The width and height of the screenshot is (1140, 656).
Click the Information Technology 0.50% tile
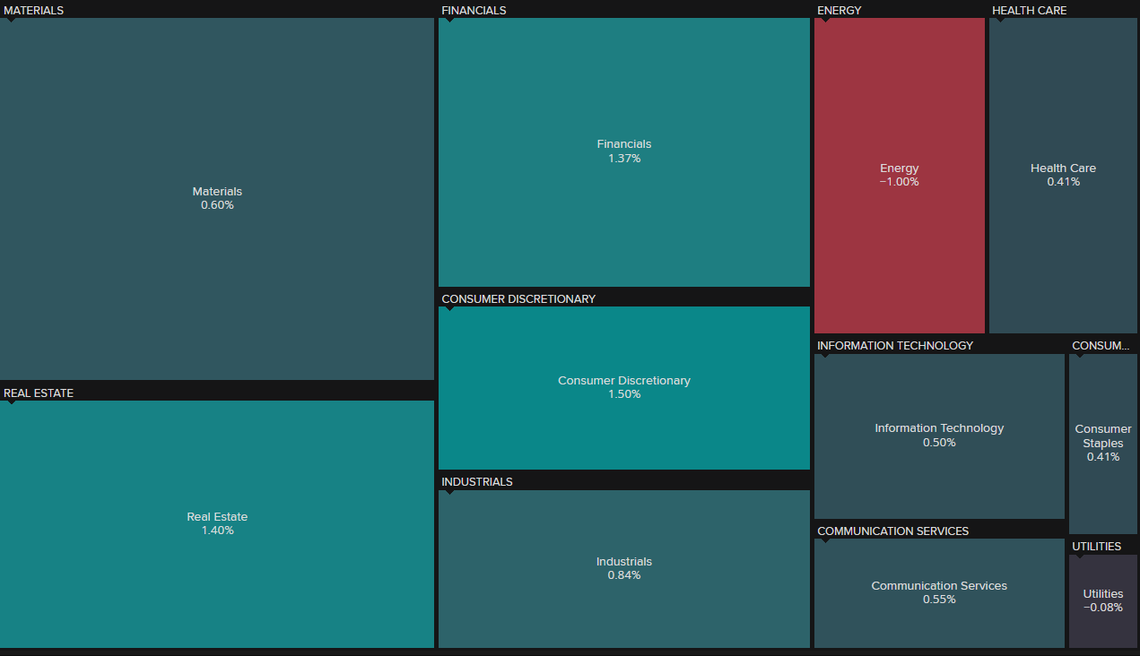click(939, 435)
